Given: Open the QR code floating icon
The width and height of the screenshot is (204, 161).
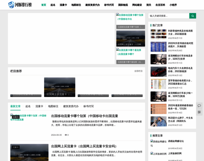Looking at the screenshot, I should point(199,112).
